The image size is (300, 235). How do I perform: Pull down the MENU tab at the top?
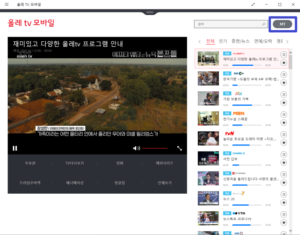[x=150, y=12]
